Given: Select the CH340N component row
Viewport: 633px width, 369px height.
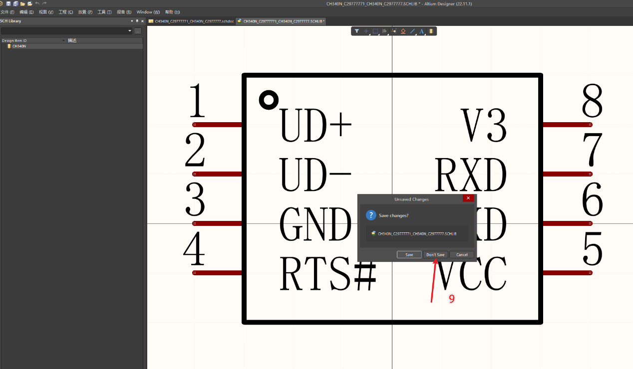Looking at the screenshot, I should (71, 46).
